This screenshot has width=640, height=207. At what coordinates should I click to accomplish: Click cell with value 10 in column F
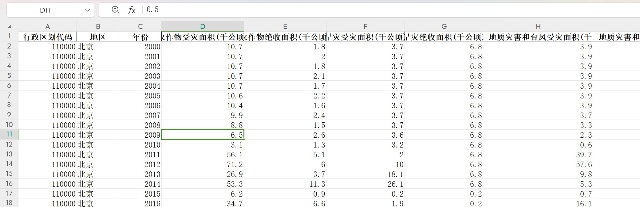365,164
